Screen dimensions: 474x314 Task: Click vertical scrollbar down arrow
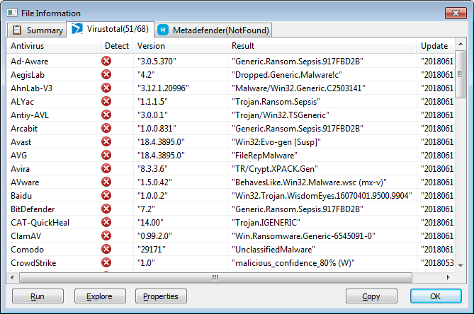pos(461,265)
